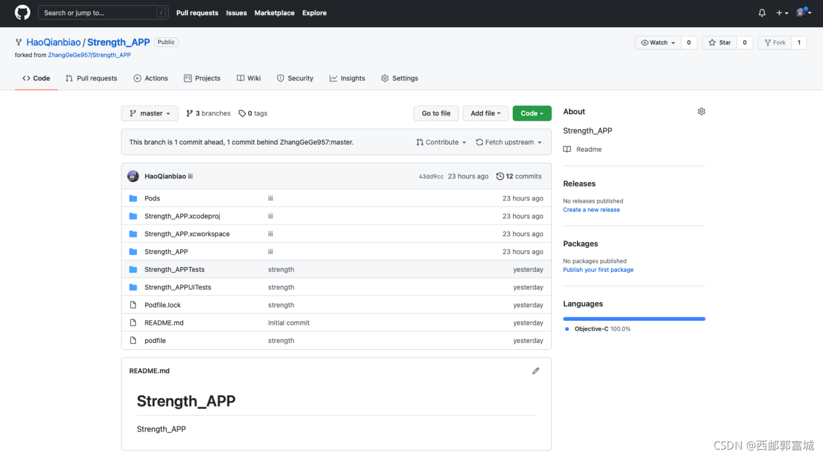
Task: Open the Releases heading link
Action: click(579, 184)
